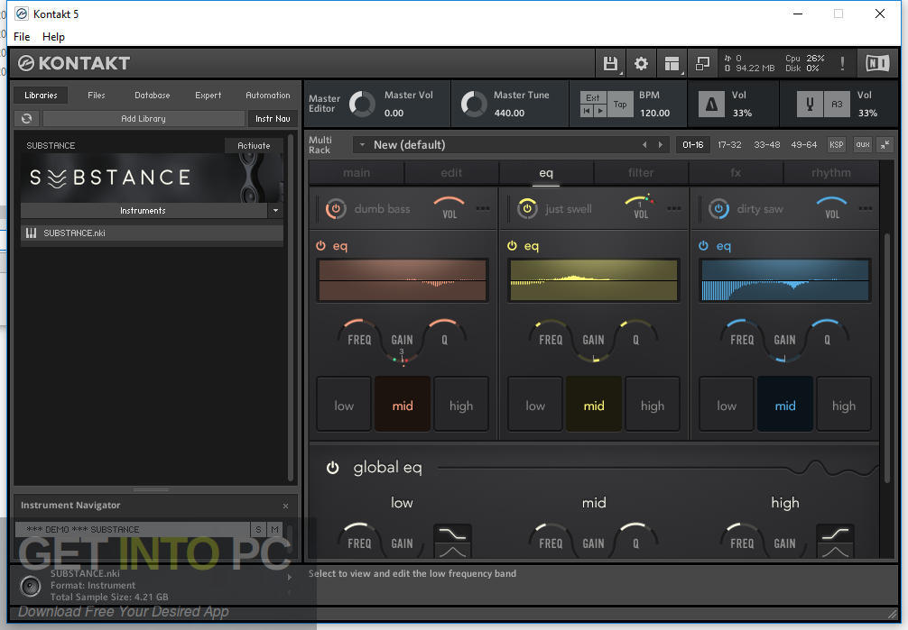Click the library refresh icon
The height and width of the screenshot is (630, 908).
click(x=27, y=119)
